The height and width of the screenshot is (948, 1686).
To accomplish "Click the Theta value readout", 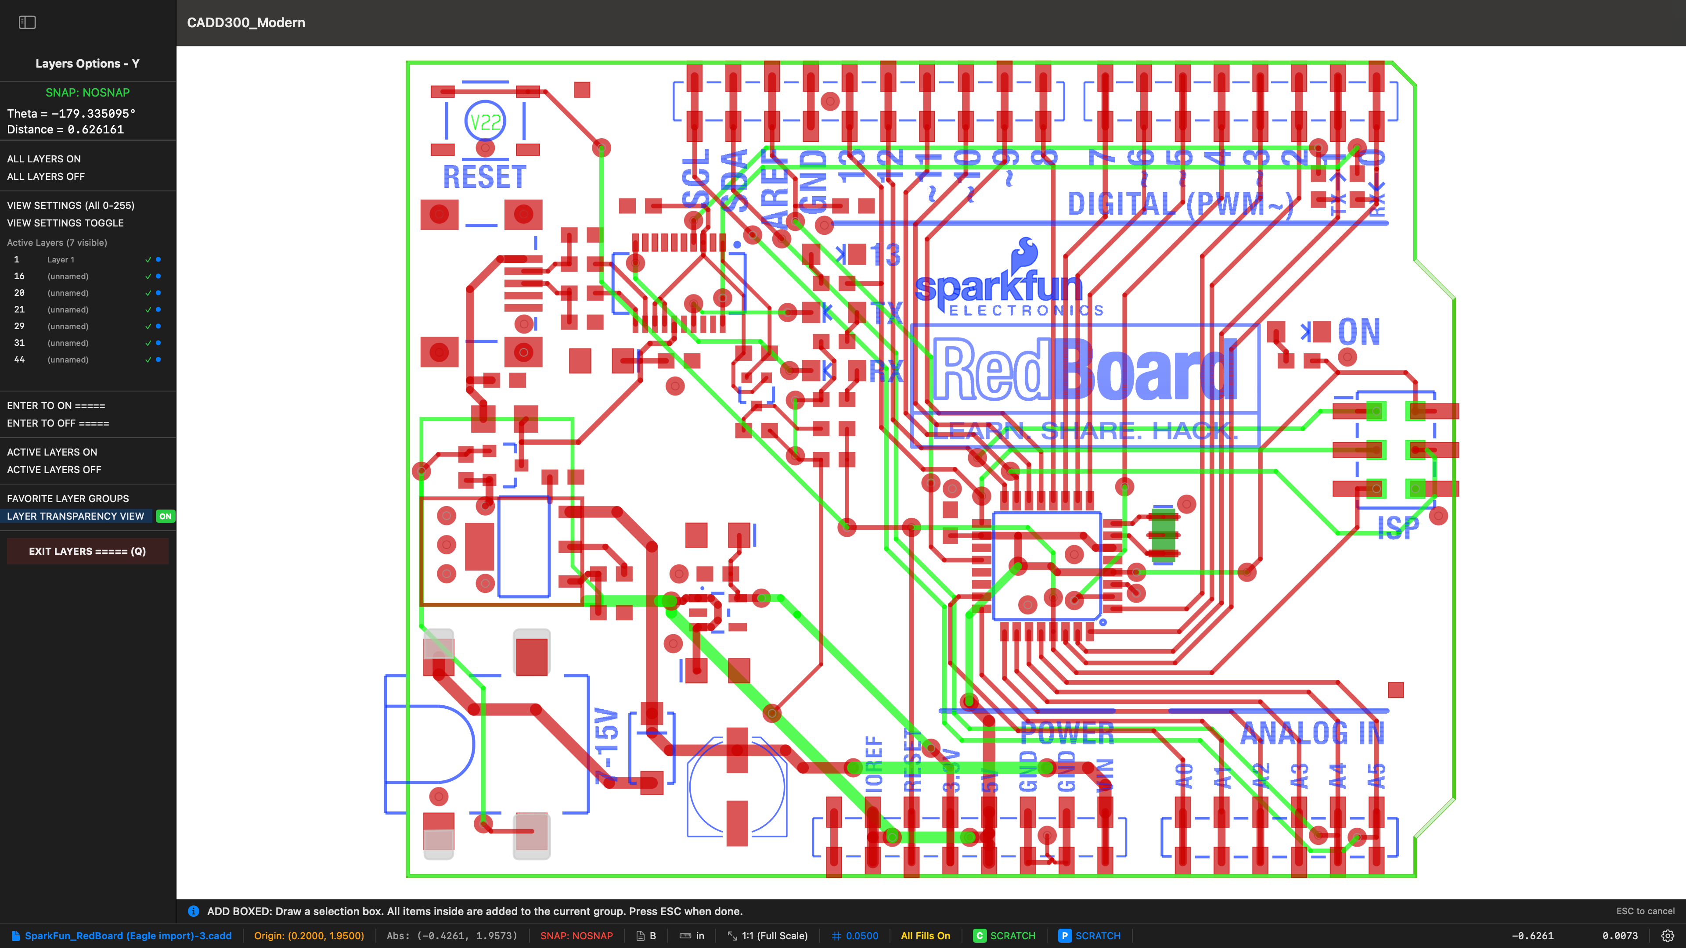I will (71, 113).
